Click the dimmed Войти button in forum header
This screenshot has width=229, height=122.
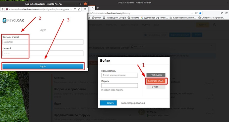point(197,35)
